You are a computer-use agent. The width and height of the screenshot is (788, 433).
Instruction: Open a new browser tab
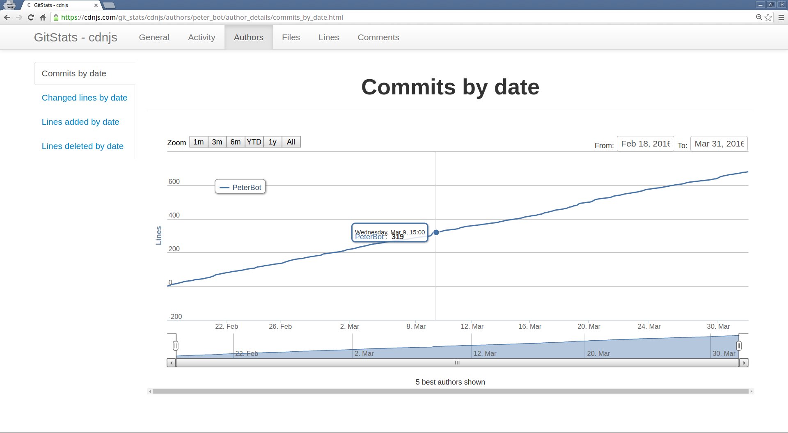coord(109,5)
